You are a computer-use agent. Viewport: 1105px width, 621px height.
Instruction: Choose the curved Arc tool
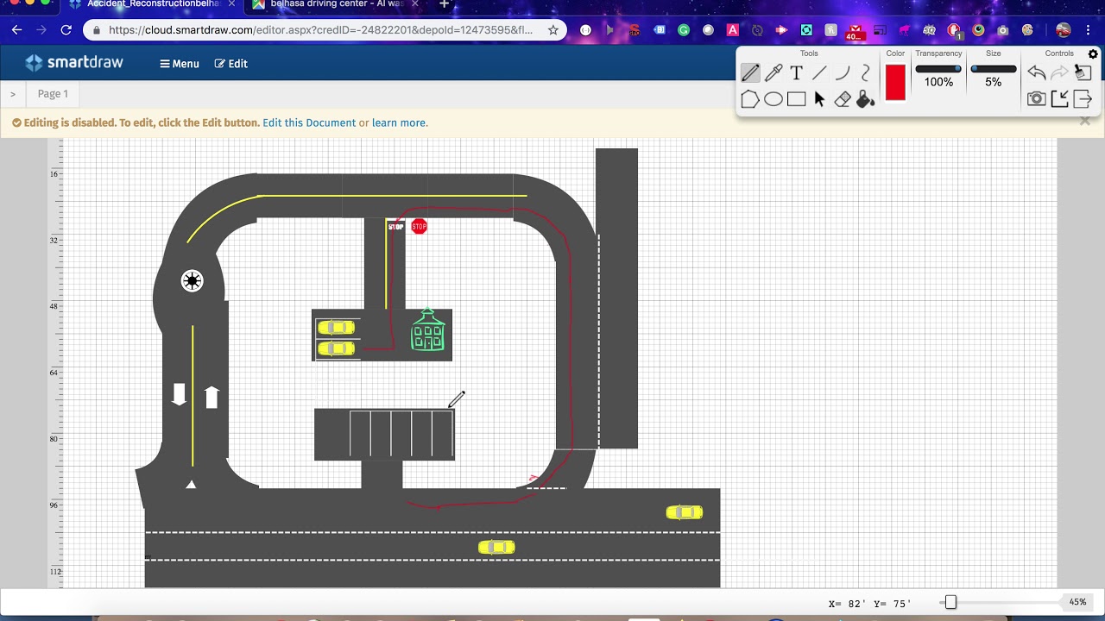pyautogui.click(x=843, y=73)
